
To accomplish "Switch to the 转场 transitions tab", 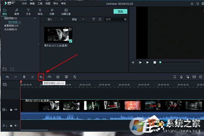I will click(40, 12).
